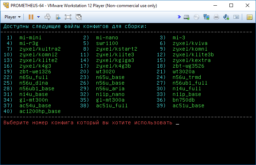This screenshot has height=165, width=256.
Task: Click the 'mi-nano' config entry
Action: tap(107, 38)
